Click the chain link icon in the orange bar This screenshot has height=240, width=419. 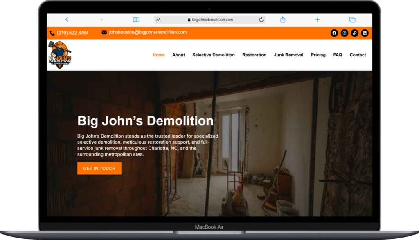(x=355, y=33)
